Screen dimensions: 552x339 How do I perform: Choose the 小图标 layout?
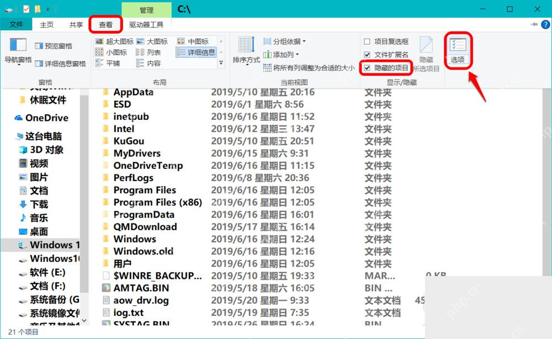pyautogui.click(x=111, y=52)
